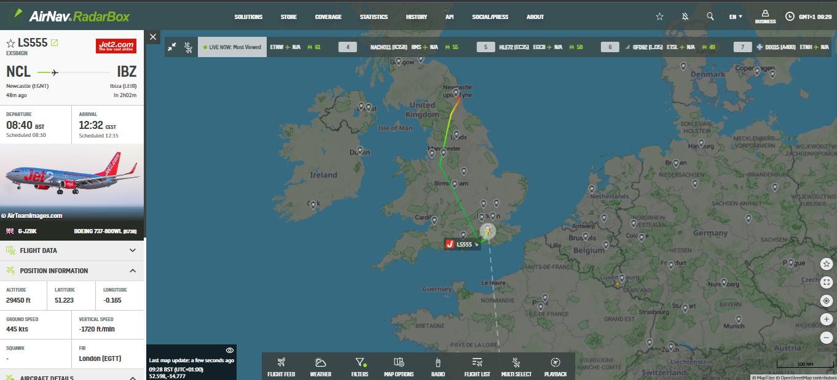Image resolution: width=837 pixels, height=380 pixels.
Task: Select ticker flight DXX15 ranked 7
Action: [742, 47]
